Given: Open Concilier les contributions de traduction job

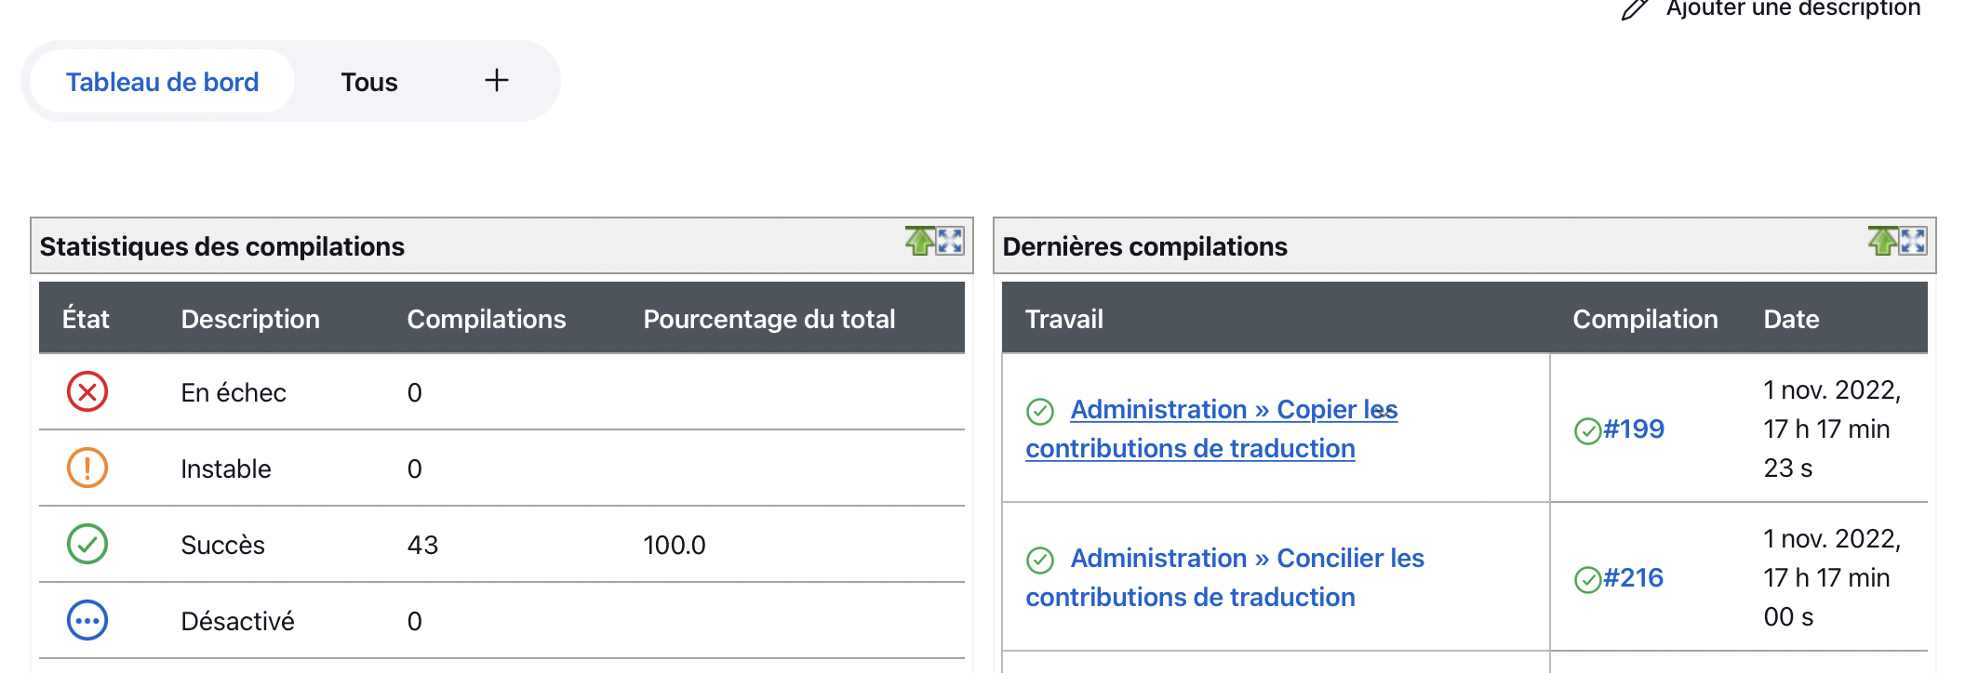Looking at the screenshot, I should 1247,559.
